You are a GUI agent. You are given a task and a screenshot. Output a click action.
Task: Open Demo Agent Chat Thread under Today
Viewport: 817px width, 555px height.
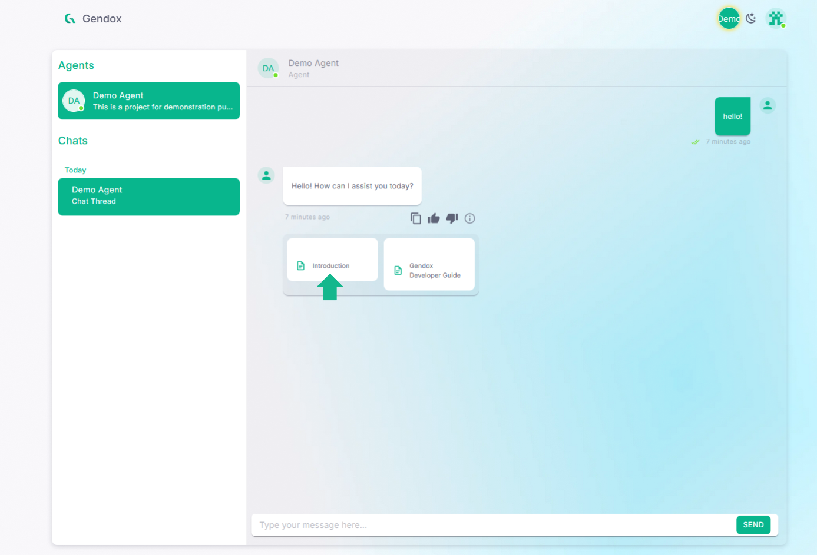coord(148,197)
